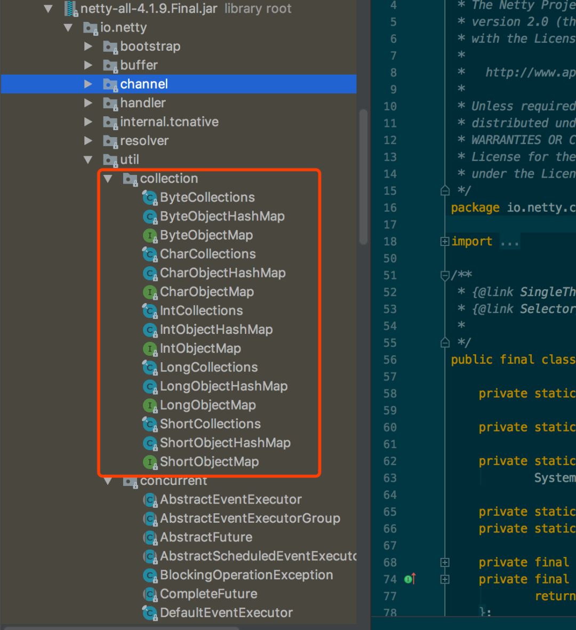Click the ShortObjectMap interface icon
Image resolution: width=576 pixels, height=630 pixels.
tap(150, 462)
